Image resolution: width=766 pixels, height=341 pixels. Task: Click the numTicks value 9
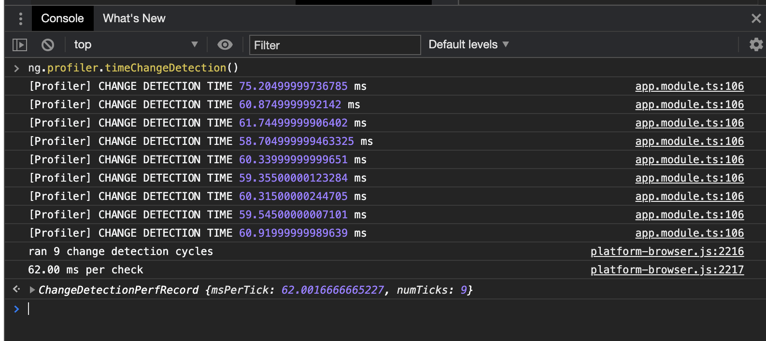(464, 290)
